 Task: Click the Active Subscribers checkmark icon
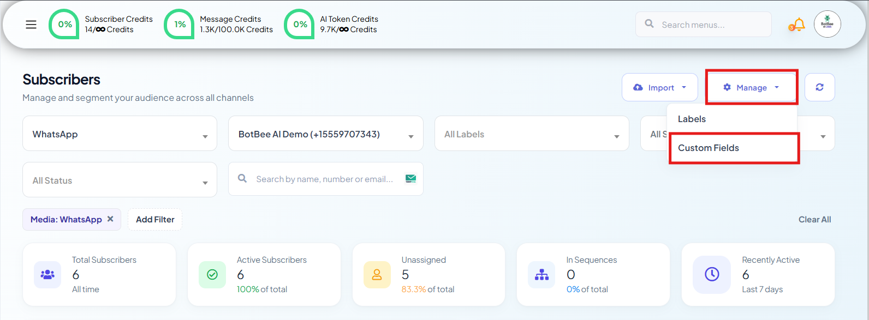pyautogui.click(x=212, y=274)
